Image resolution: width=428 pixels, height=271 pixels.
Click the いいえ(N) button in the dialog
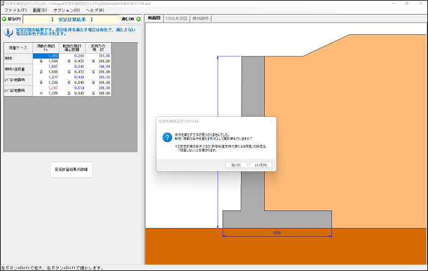coord(260,165)
